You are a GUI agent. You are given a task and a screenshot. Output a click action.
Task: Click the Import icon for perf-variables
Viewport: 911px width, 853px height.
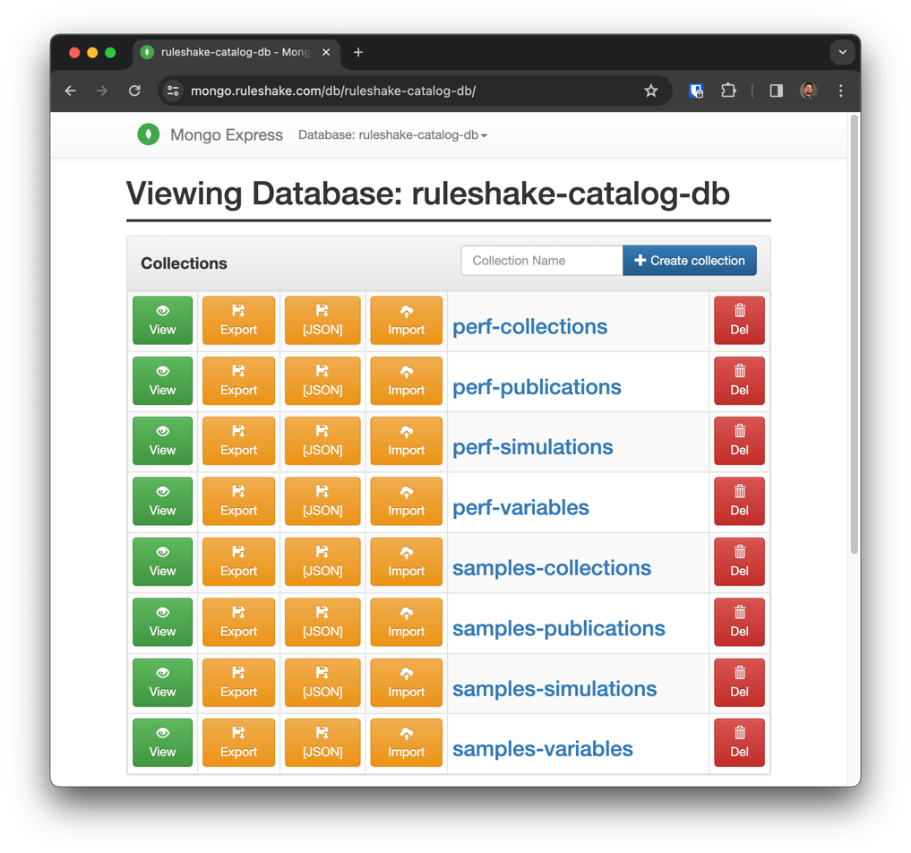pyautogui.click(x=406, y=494)
